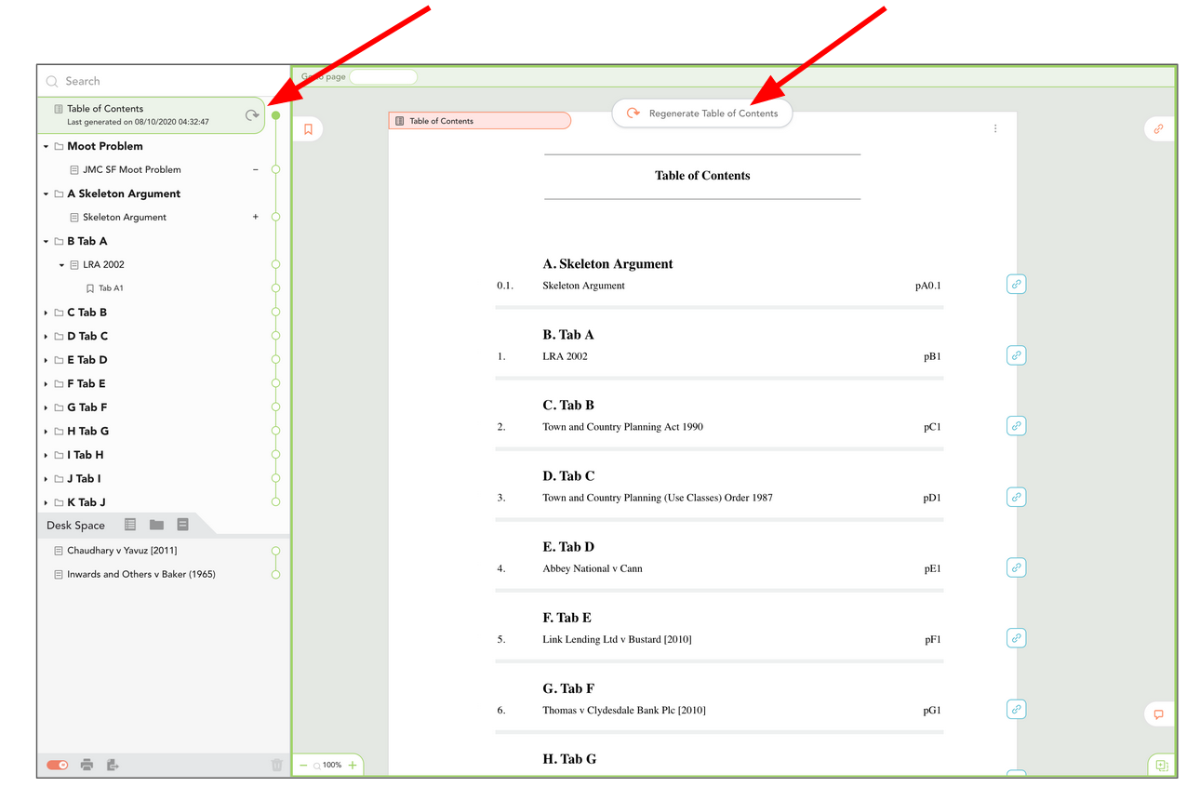
Task: Open Chaudhary v Yavuz [2011] in Desk Space
Action: 122,551
